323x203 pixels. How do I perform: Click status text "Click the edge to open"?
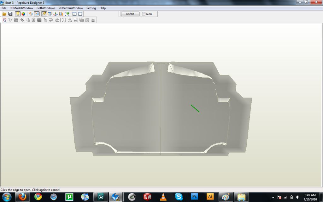coord(16,190)
